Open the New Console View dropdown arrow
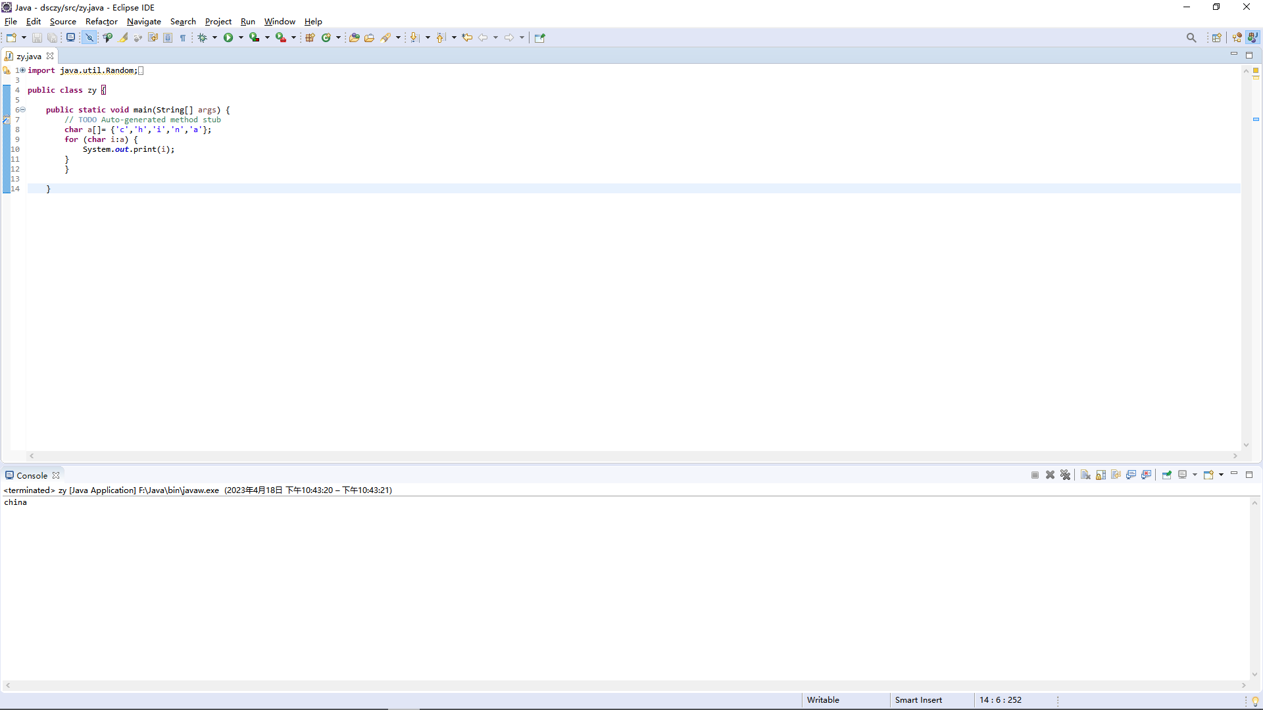 (1221, 475)
